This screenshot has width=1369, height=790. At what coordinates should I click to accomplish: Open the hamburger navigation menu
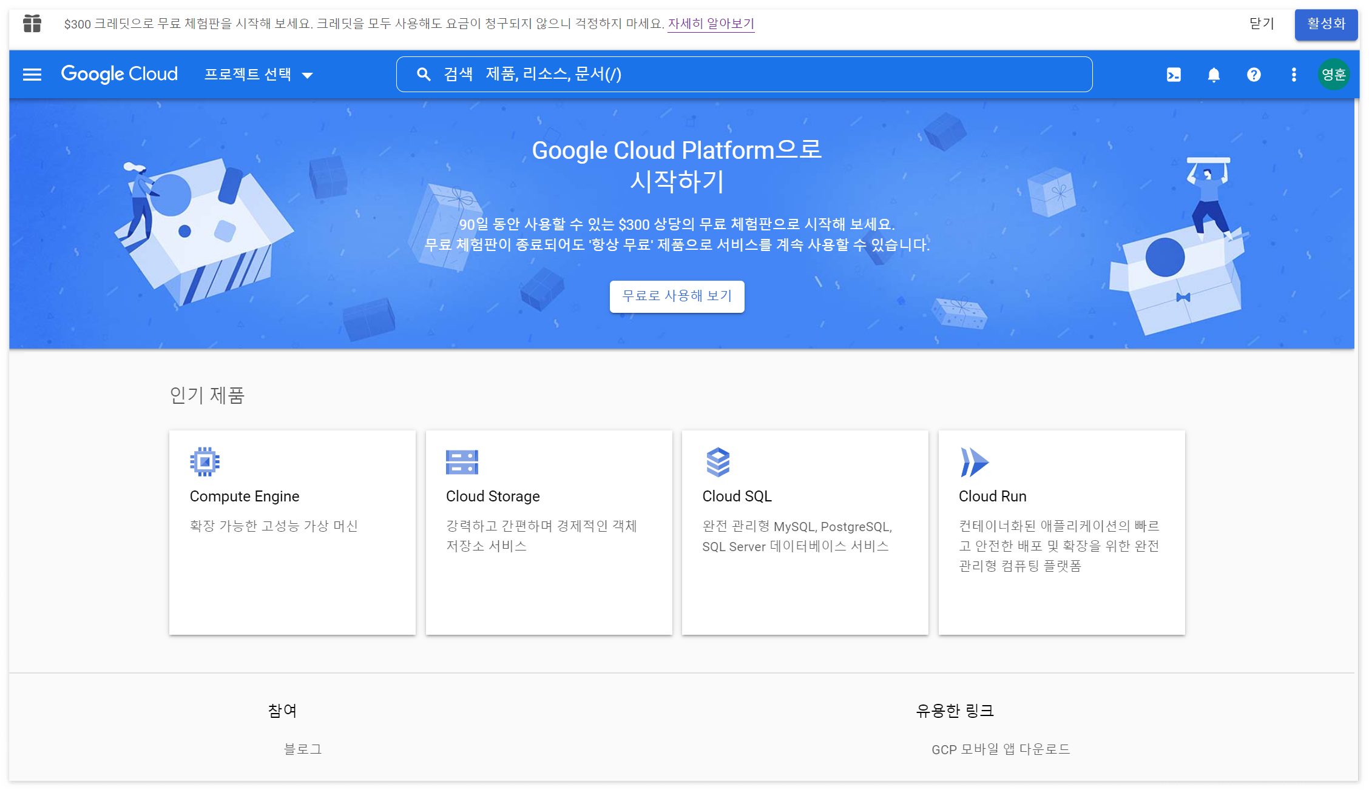click(32, 75)
